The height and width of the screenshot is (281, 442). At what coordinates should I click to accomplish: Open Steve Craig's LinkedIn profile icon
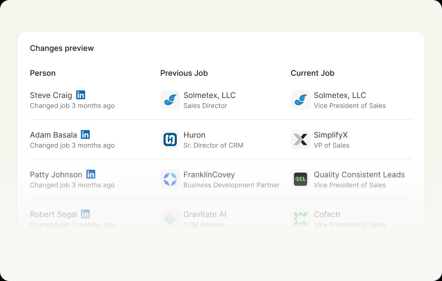coord(81,95)
